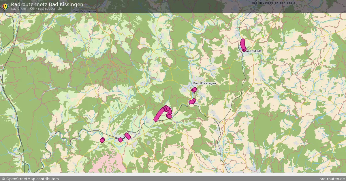Click the title Radroutennetz Bad Kissingen
The height and width of the screenshot is (181, 346).
click(x=47, y=4)
